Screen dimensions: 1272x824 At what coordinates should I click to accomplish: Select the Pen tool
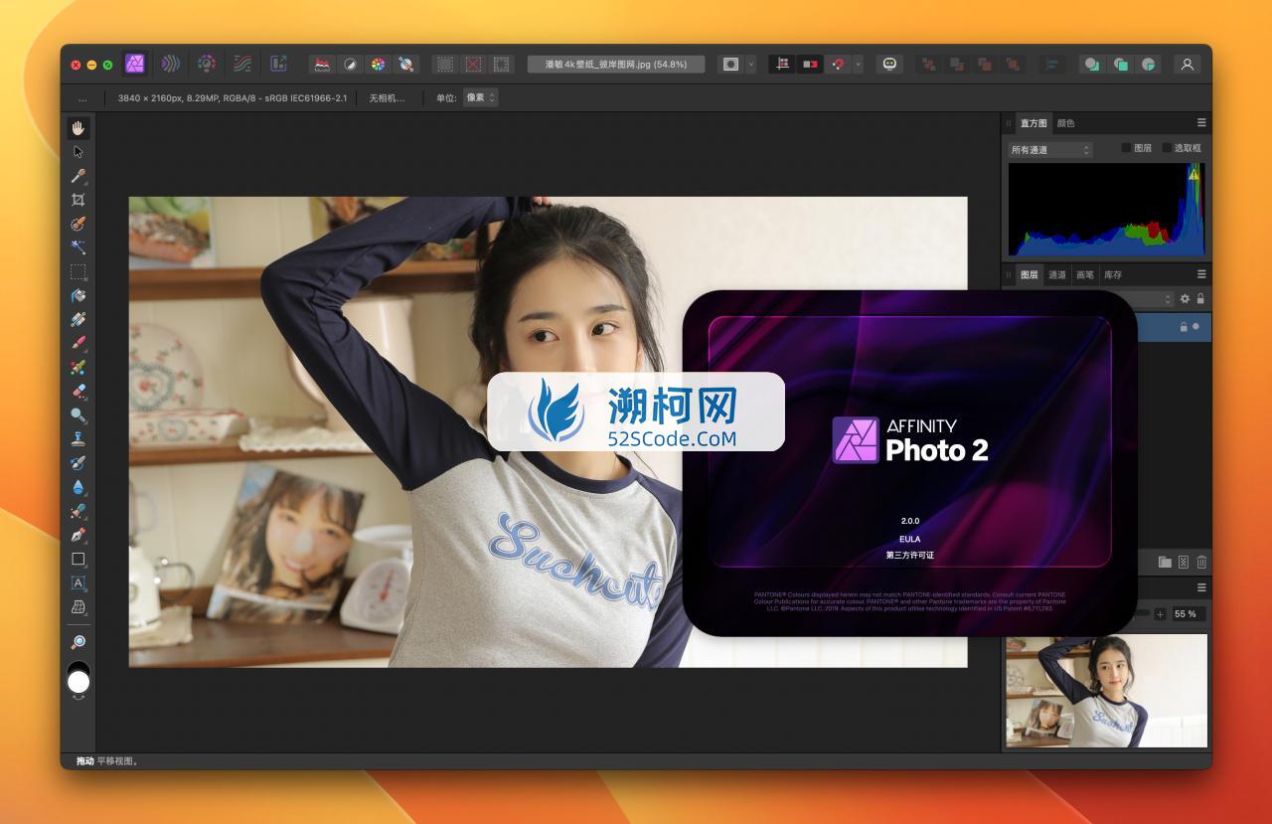[79, 535]
